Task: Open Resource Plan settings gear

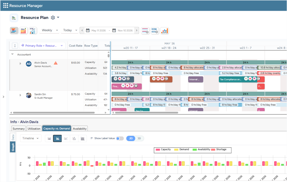Action: tap(53, 18)
